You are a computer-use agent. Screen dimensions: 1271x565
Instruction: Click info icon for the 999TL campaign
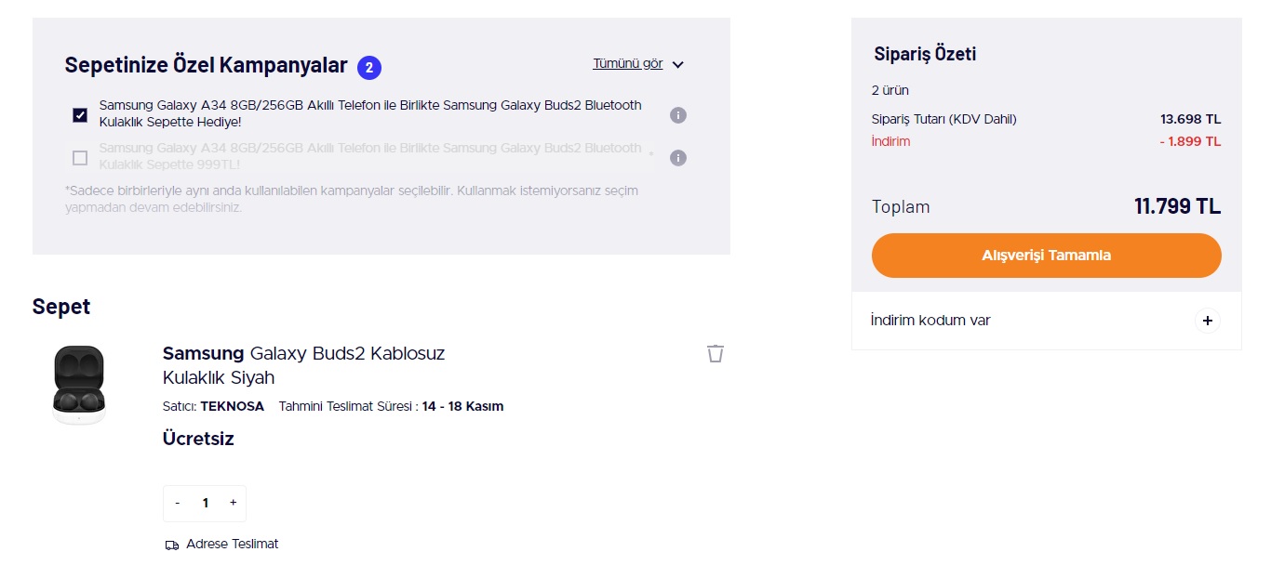[x=678, y=158]
